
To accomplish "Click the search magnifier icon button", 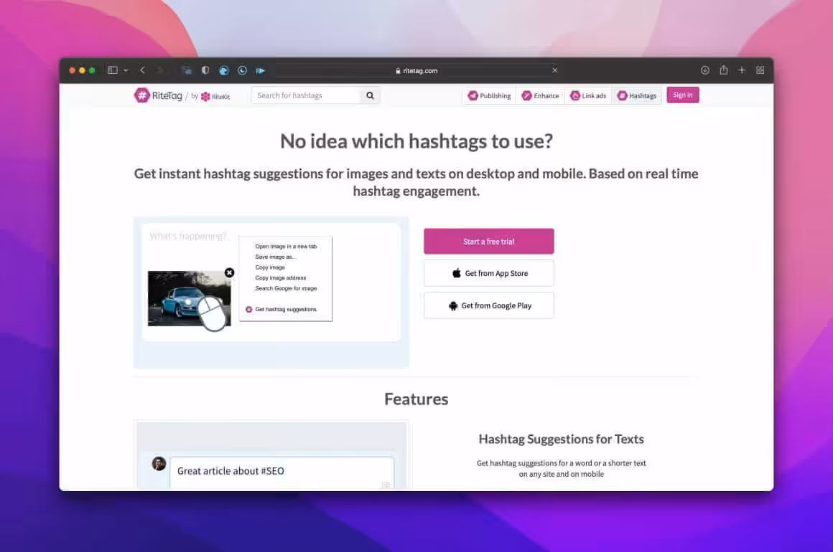I will pos(370,95).
